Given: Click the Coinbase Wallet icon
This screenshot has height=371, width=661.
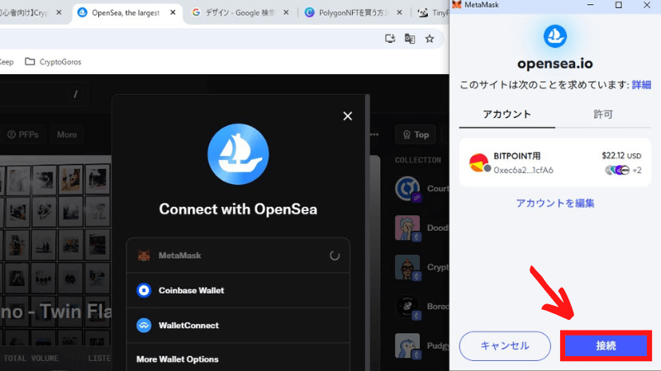Looking at the screenshot, I should [x=144, y=290].
